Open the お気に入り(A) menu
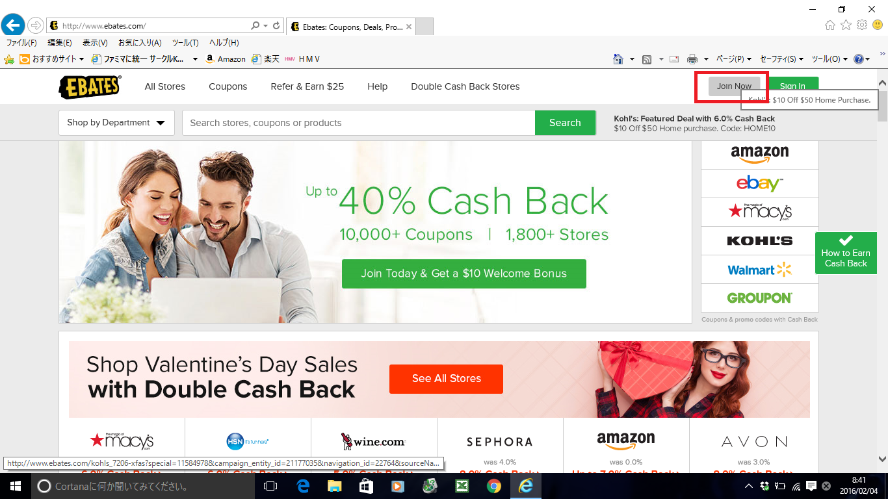 [140, 43]
